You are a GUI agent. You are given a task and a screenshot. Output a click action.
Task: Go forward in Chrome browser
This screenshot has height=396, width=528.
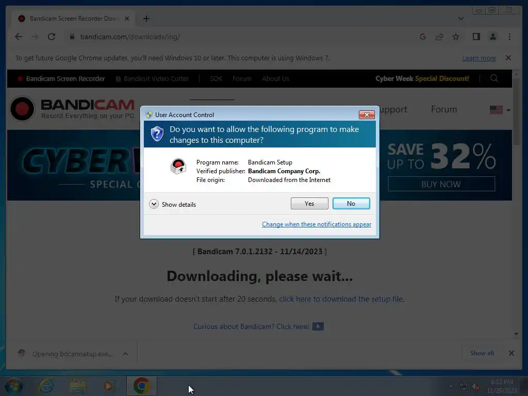point(35,37)
